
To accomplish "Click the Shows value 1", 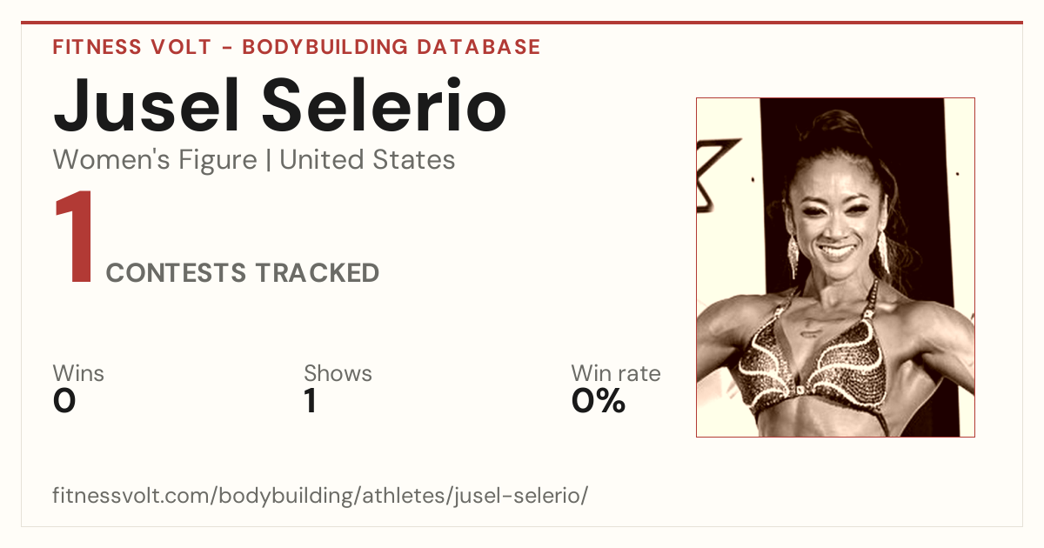I will [x=310, y=401].
